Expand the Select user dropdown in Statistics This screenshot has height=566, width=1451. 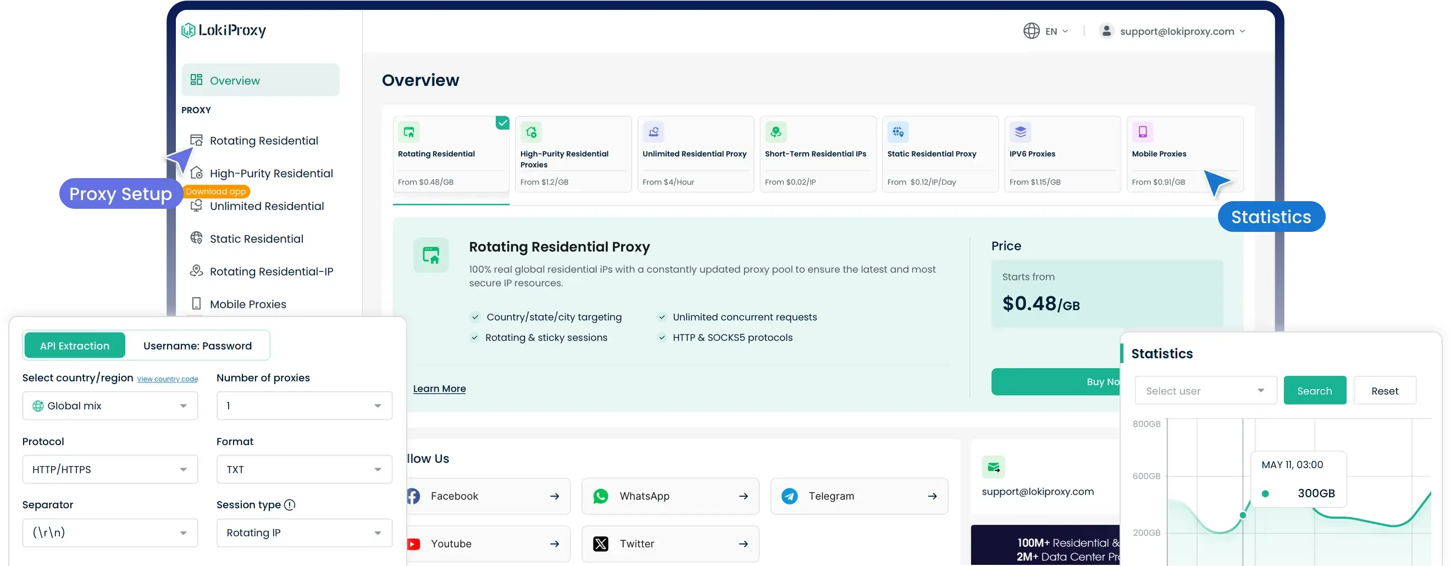point(1205,391)
